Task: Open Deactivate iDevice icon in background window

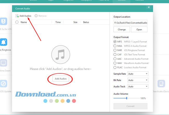Action: click(161, 83)
